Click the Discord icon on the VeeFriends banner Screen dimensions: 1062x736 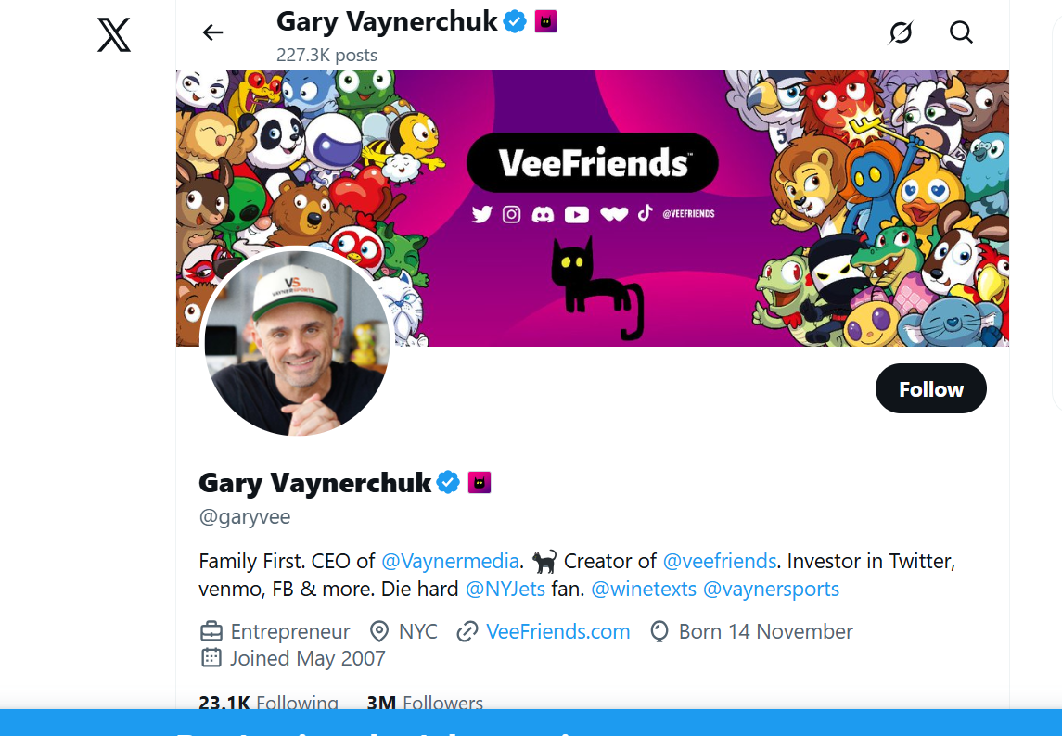[x=544, y=213]
